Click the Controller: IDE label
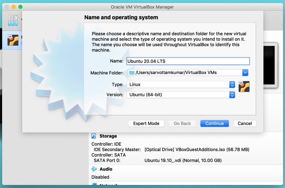The height and width of the screenshot is (188, 285). coord(106,144)
